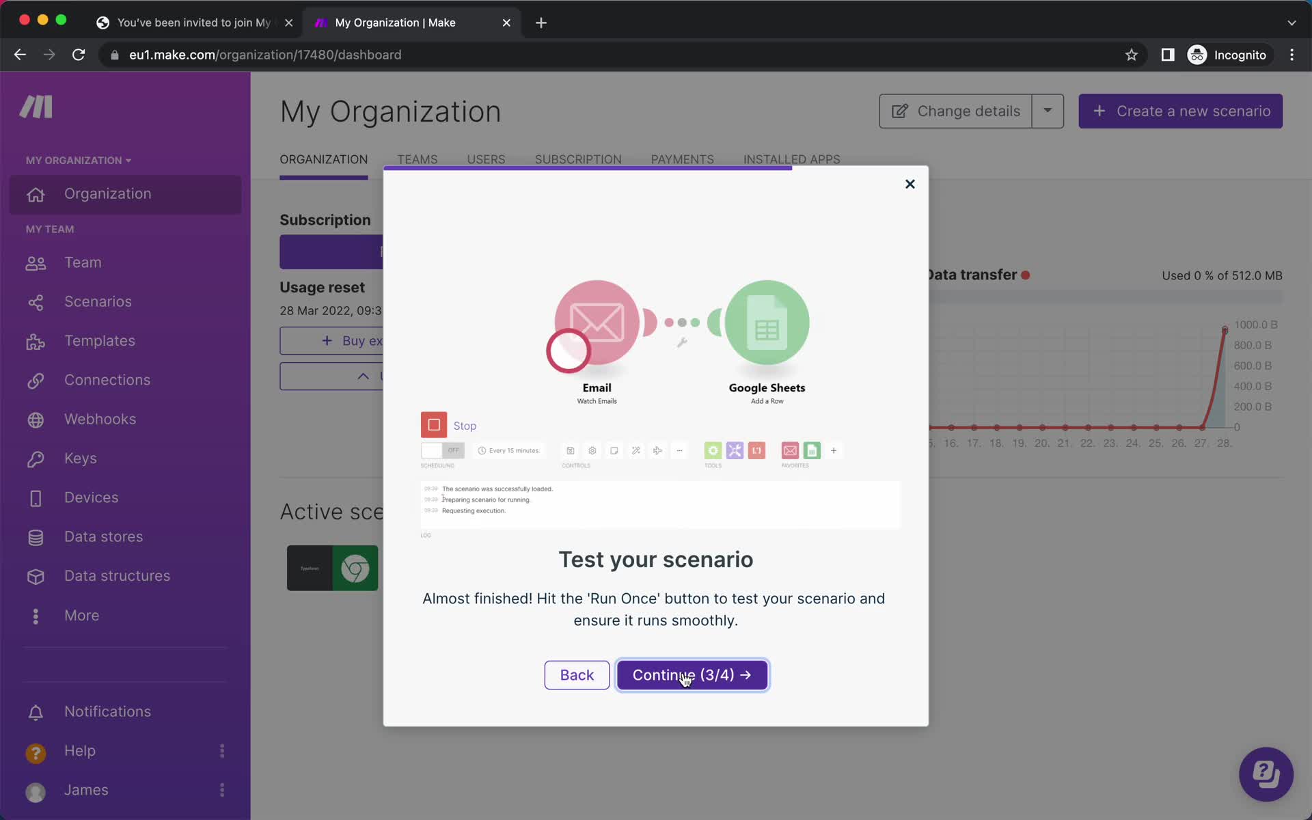Image resolution: width=1312 pixels, height=820 pixels.
Task: Select the ORGANIZATION tab
Action: [x=324, y=159]
